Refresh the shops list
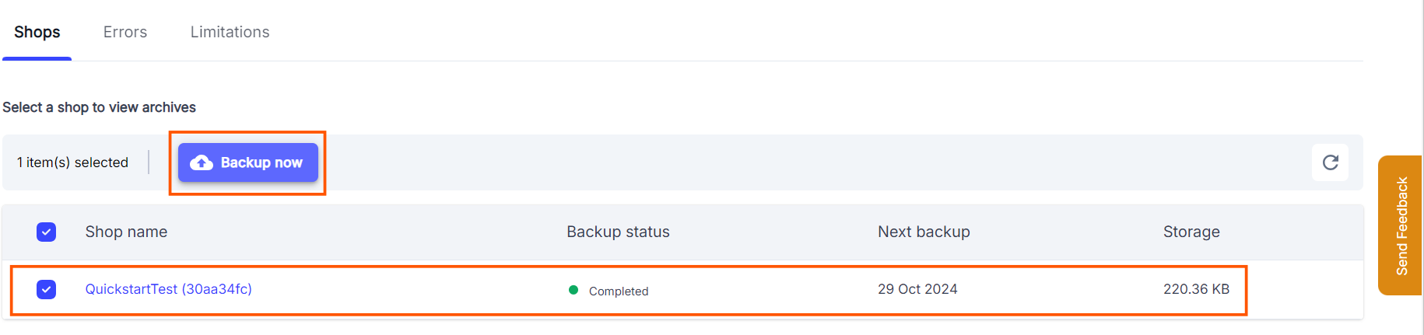Image resolution: width=1424 pixels, height=335 pixels. (1330, 162)
